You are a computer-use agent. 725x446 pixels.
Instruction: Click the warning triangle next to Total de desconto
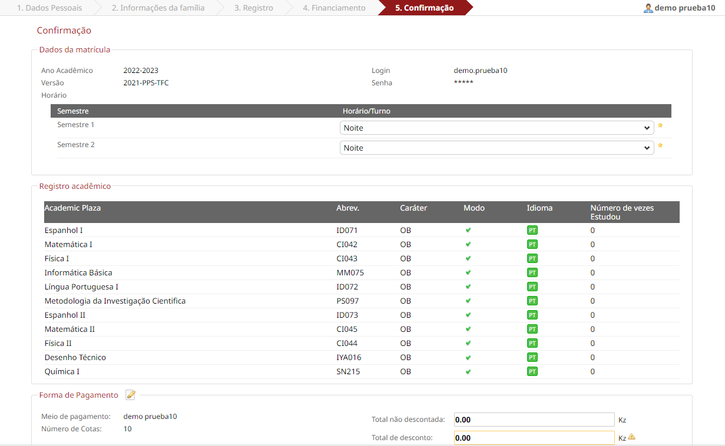631,437
